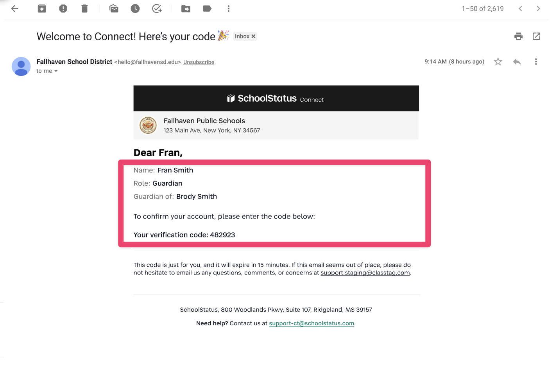Screen dimensions: 555x366
Task: Reply to Fallhaven School District
Action: pos(517,62)
